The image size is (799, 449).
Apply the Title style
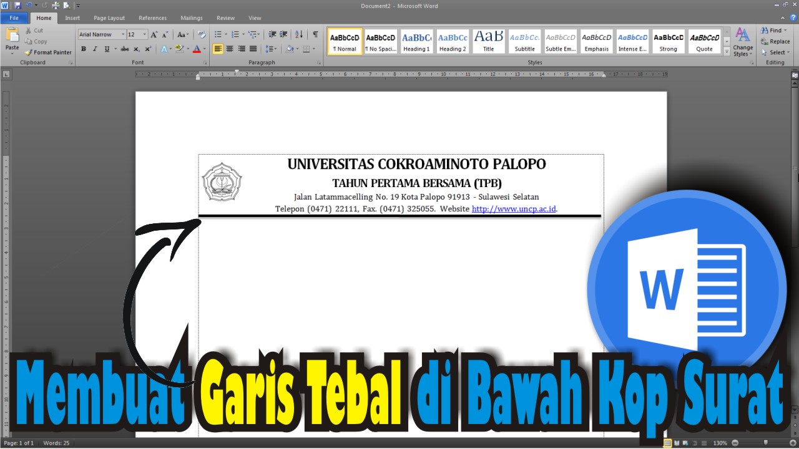coord(488,41)
